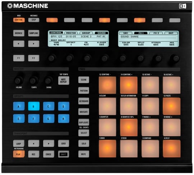This screenshot has width=194, height=175.
Task: Tap pad 16 OCTAVE plus
Action: 171,85
